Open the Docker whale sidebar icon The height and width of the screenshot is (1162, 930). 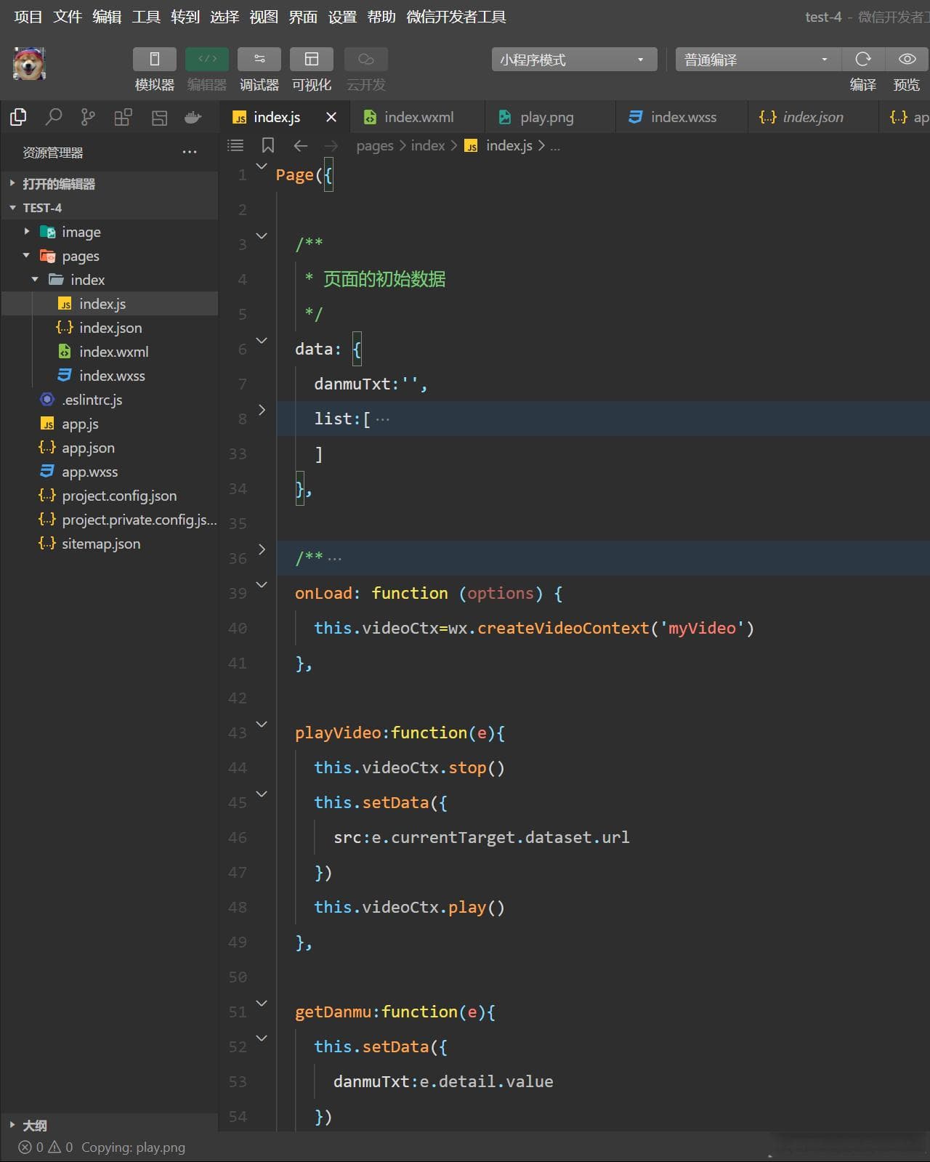point(193,117)
